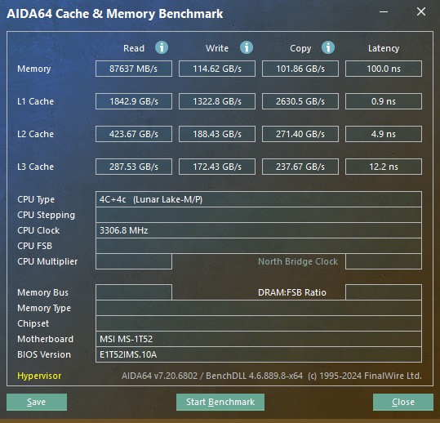Click the L2 Cache Copy 271.40 GB/s field
Screen dimensions: 440x423
[300, 134]
